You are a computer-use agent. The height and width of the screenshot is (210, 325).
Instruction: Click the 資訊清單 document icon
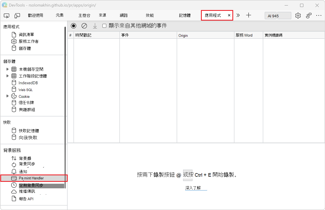click(14, 35)
